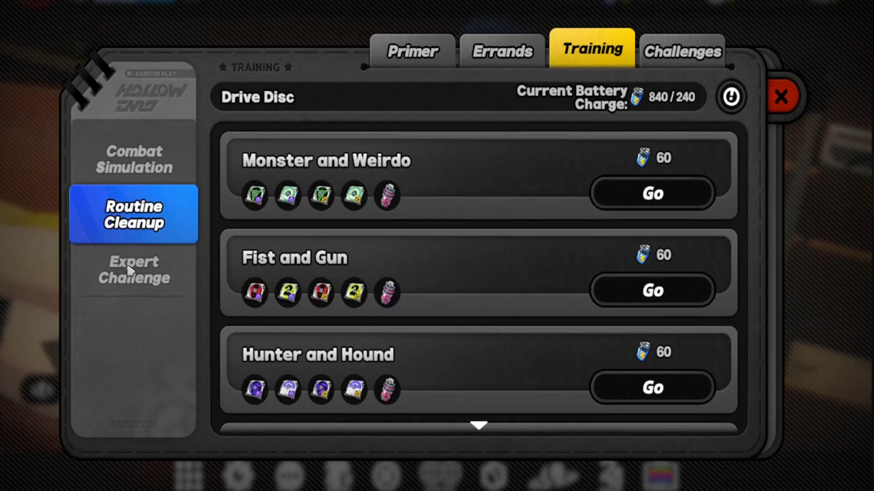This screenshot has height=491, width=874.
Task: Select the second yellow disc in Fist and Gun
Action: (355, 292)
